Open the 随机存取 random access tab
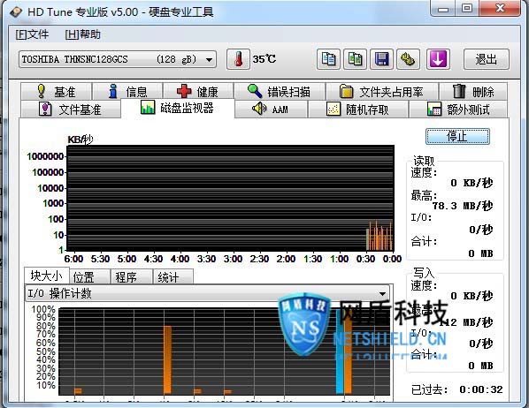The height and width of the screenshot is (408, 529). tap(358, 110)
